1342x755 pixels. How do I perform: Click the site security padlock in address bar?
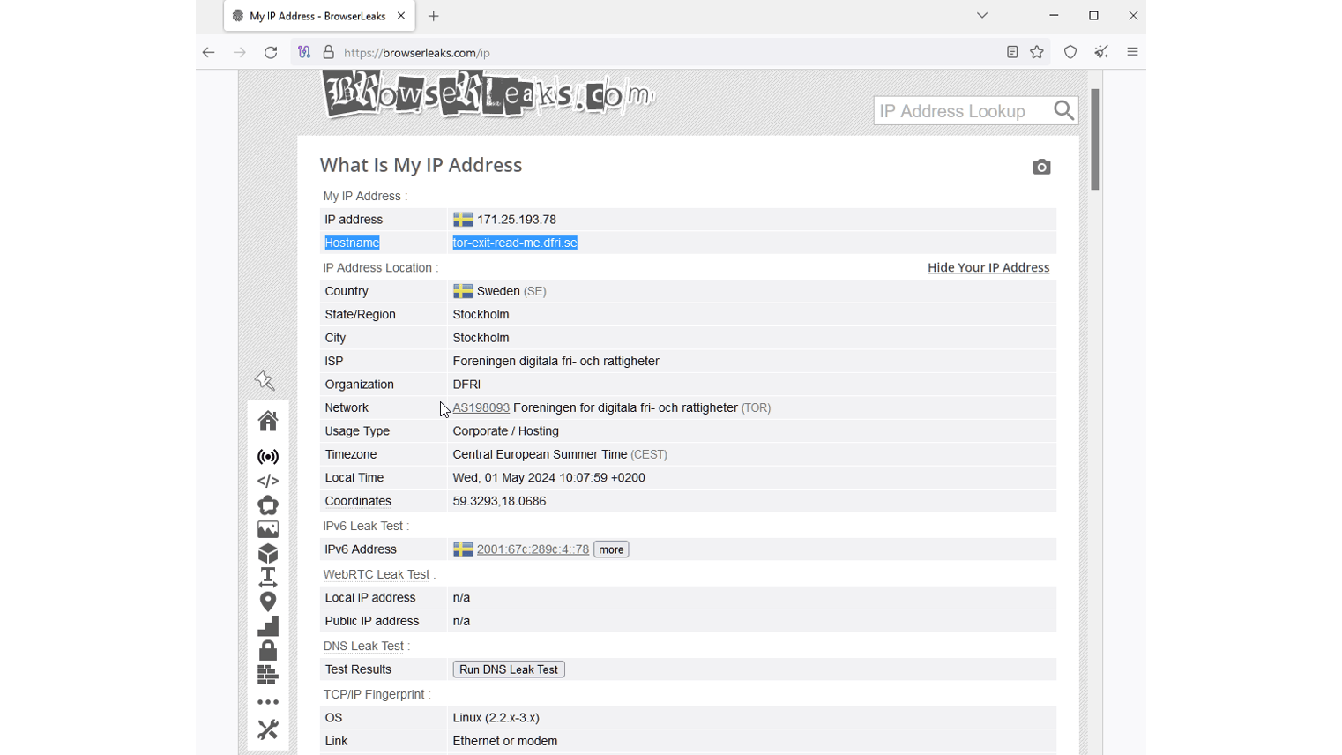click(329, 52)
